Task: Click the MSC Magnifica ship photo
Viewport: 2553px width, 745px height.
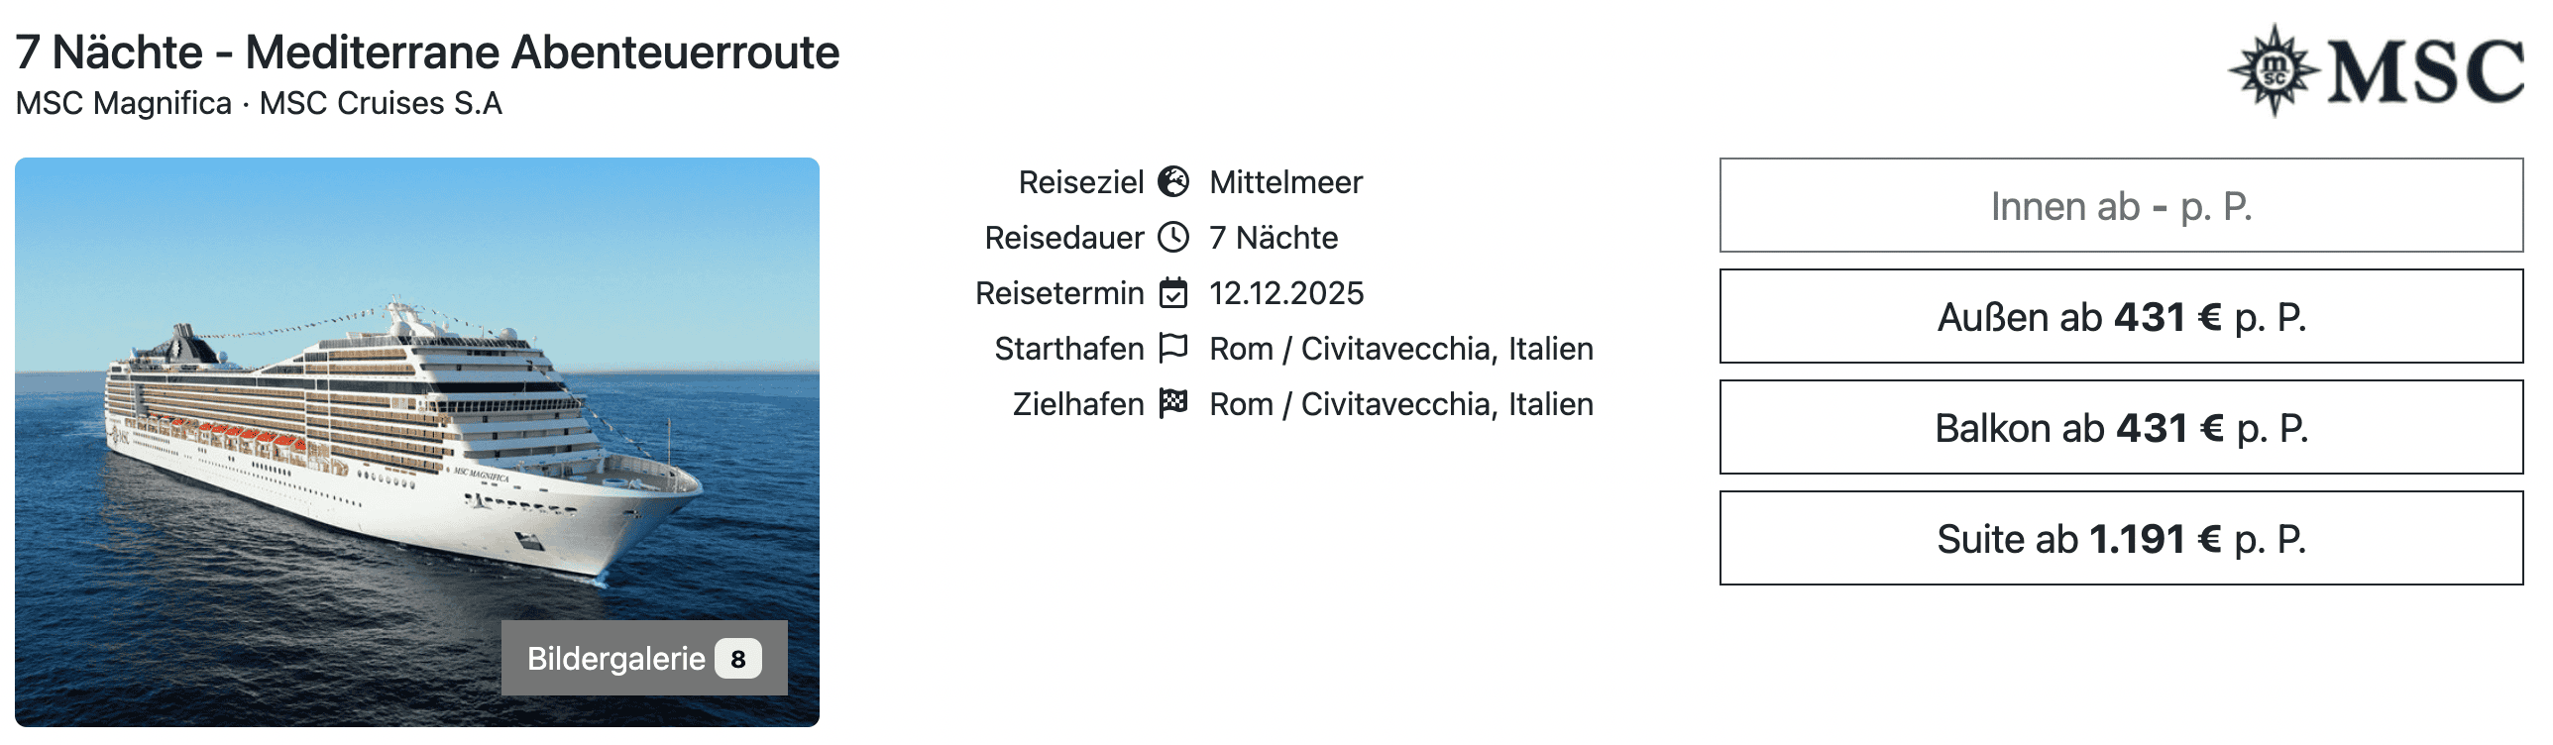Action: point(416,416)
